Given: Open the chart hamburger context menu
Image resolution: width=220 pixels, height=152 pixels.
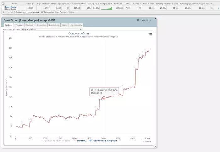Looking at the screenshot, I should [151, 34].
